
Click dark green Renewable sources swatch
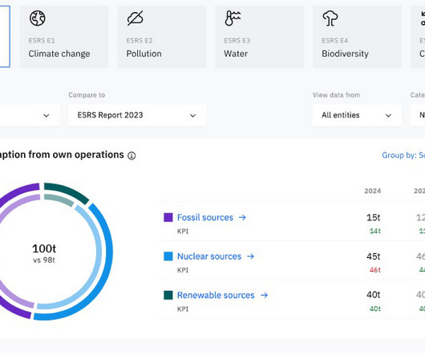point(168,295)
